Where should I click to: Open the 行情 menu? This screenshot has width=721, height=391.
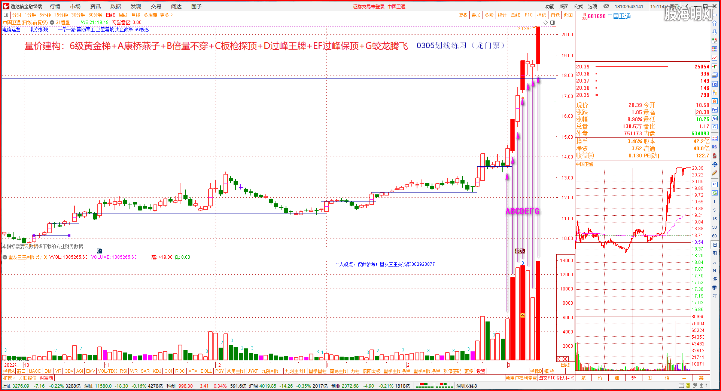tap(55, 6)
